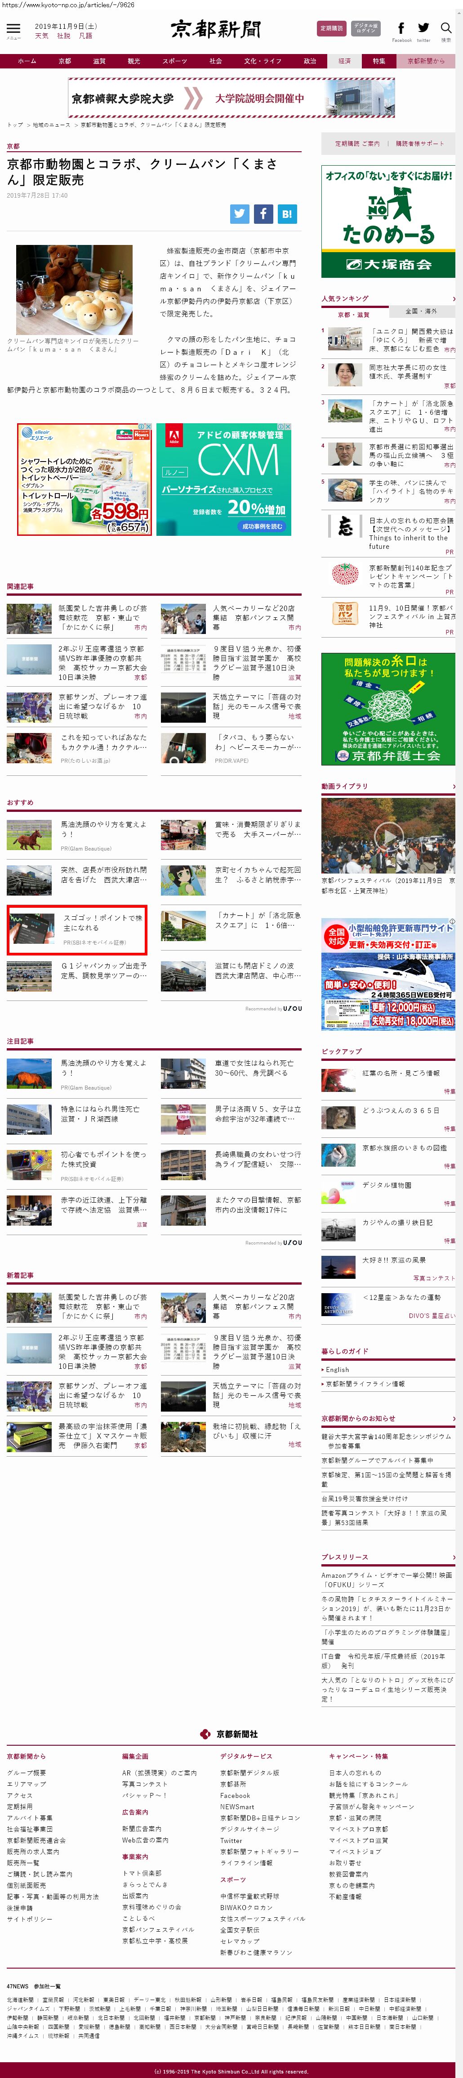
Task: Play the 動画ライブラリ video
Action: 388,835
